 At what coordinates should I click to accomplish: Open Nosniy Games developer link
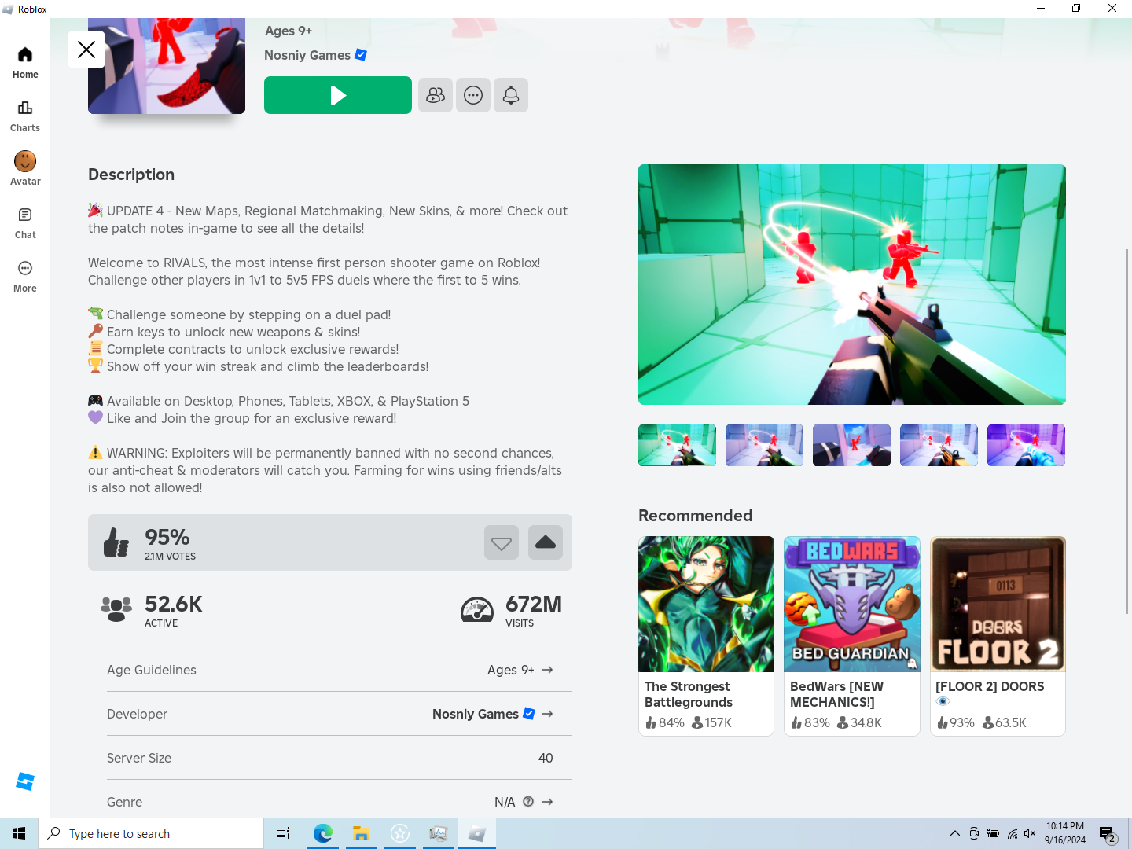(483, 714)
